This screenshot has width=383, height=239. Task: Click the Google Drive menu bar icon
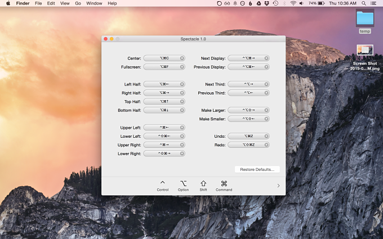[259, 3]
